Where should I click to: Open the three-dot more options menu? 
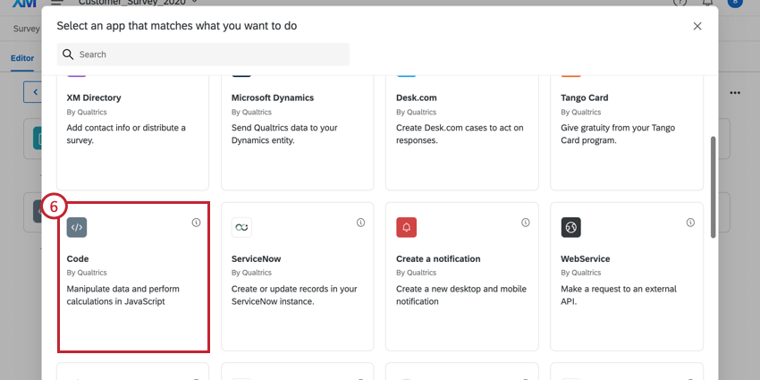tap(735, 92)
